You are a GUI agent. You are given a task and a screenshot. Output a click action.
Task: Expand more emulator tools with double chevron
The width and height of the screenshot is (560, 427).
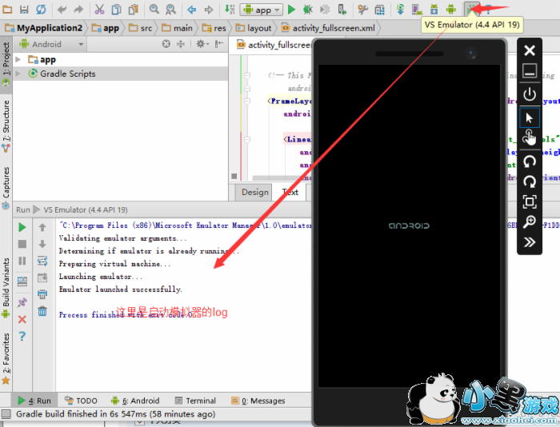pos(529,241)
